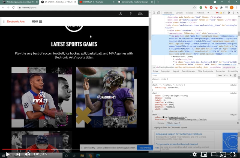Add new style rule with plus icon
Image resolution: width=240 pixels, height=158 pixels.
pos(231,75)
